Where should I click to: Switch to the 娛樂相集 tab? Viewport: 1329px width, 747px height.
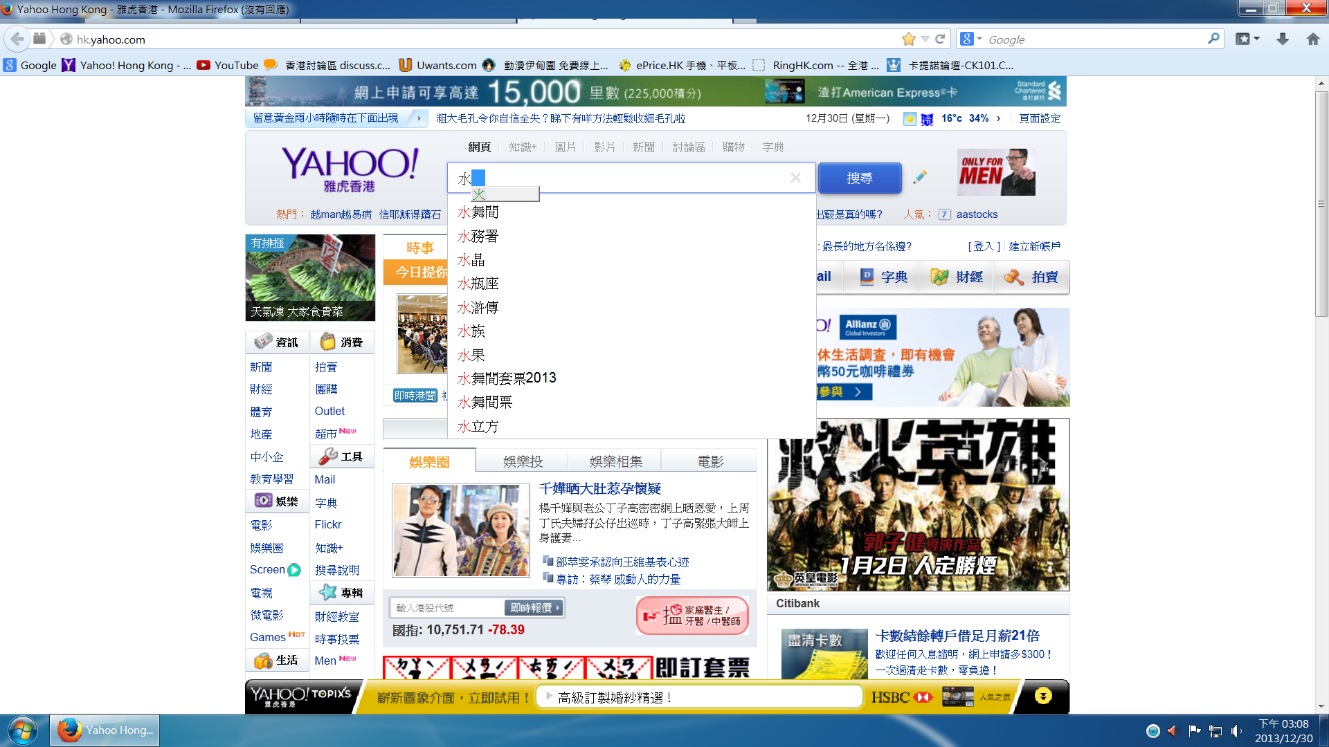(615, 461)
